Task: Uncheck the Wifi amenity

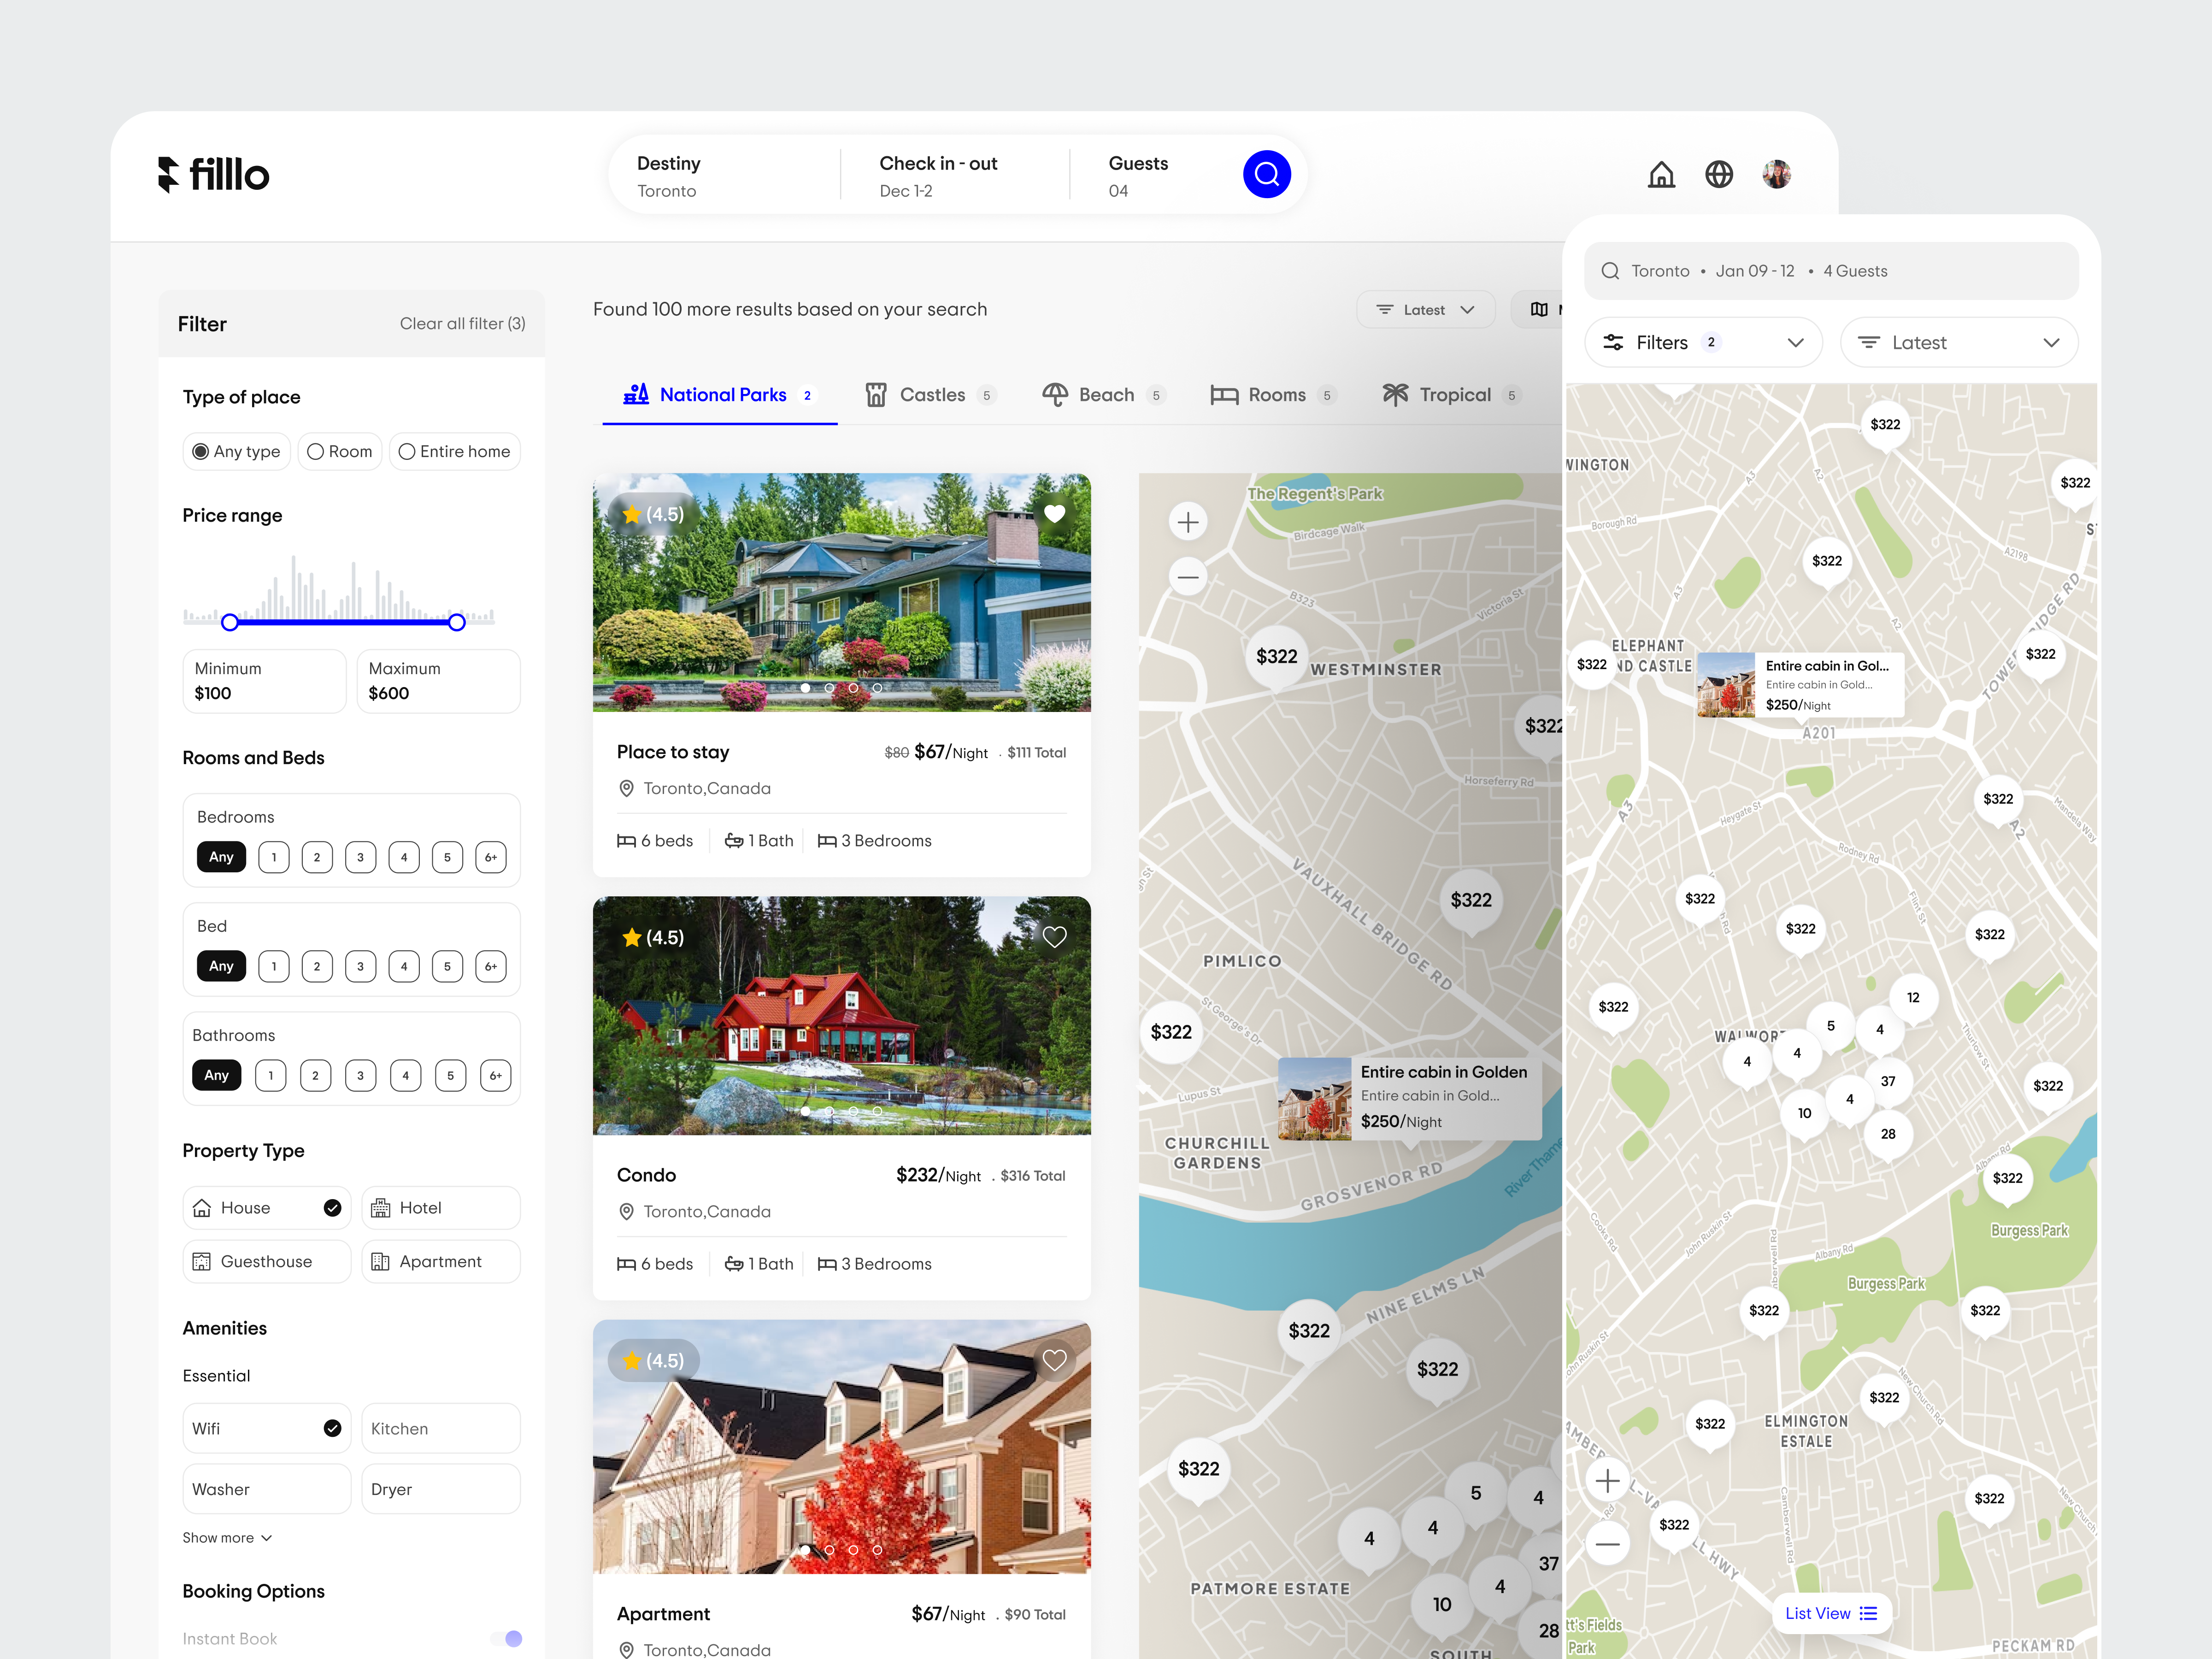Action: tap(332, 1428)
